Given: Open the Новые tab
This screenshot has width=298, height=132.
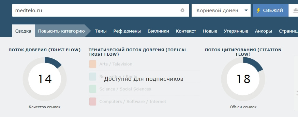Looking at the screenshot, I should point(210,31).
